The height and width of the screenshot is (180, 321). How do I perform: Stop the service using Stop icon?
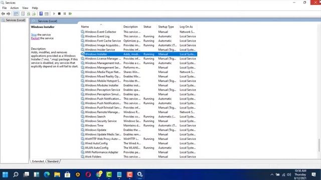59,13
